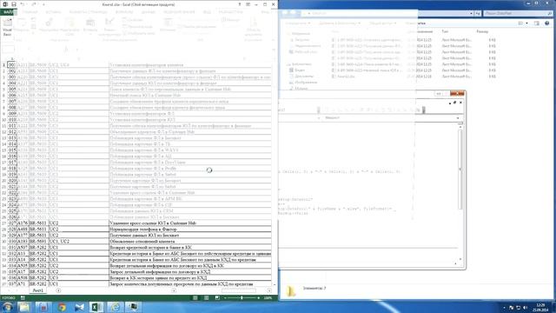Open Internet Explorer from taskbar
Viewport: 556px width, 313px height.
click(x=115, y=307)
